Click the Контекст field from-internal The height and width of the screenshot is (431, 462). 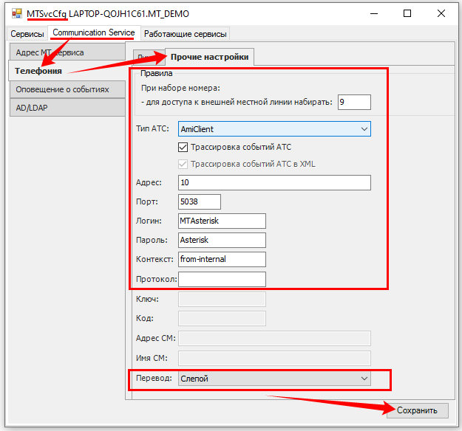221,259
